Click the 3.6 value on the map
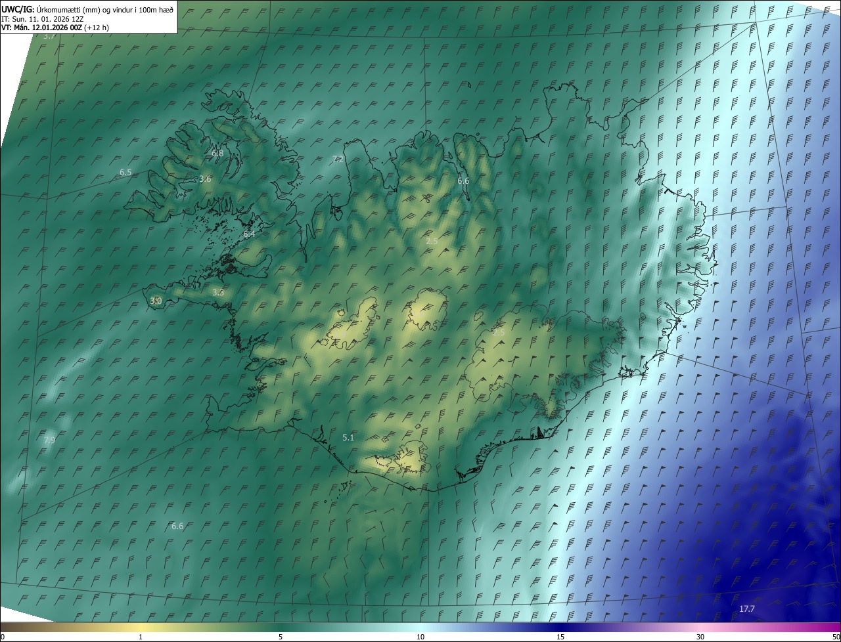 tap(205, 179)
